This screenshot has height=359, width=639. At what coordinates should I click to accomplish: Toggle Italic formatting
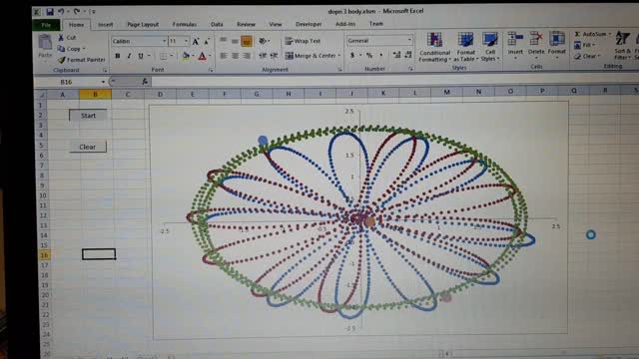(x=129, y=56)
